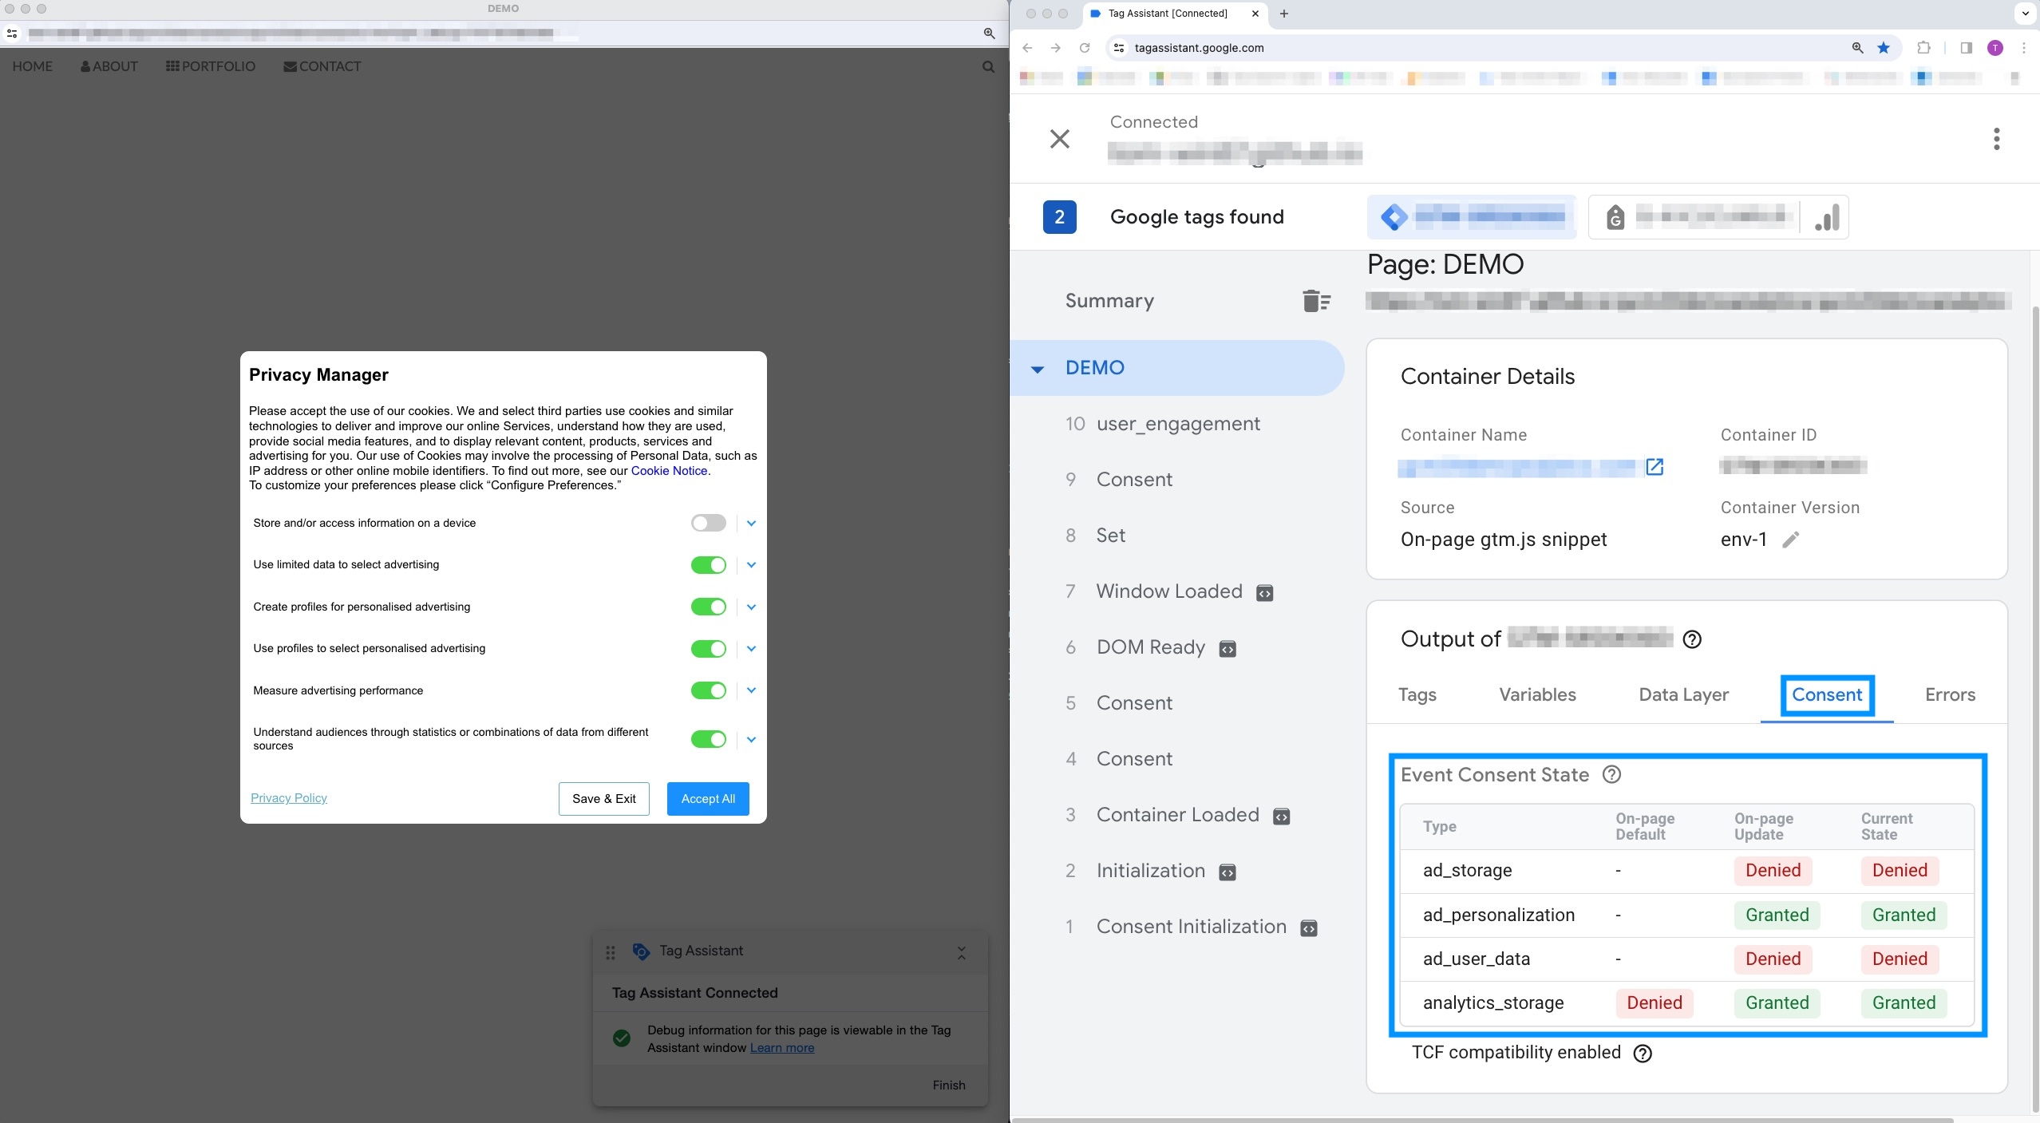This screenshot has height=1123, width=2040.
Task: Click the Summary heading in left panel
Action: pyautogui.click(x=1109, y=301)
